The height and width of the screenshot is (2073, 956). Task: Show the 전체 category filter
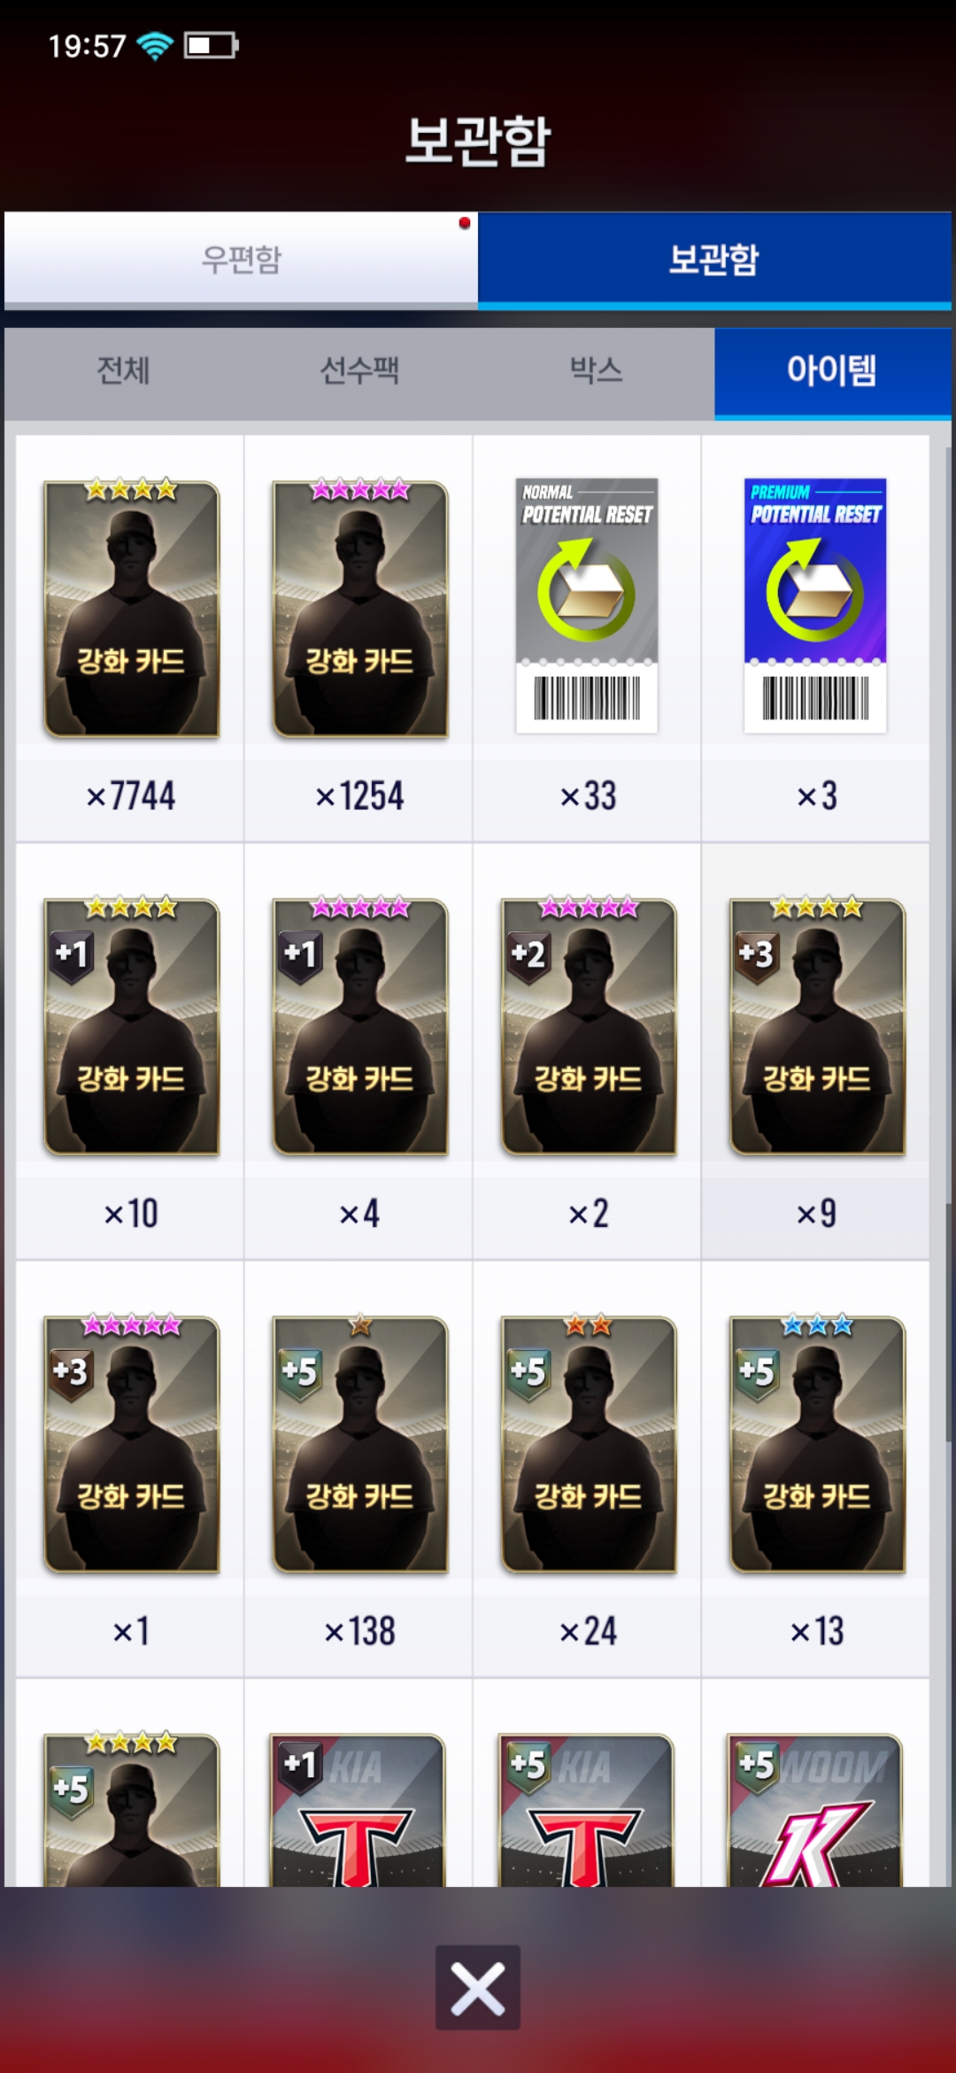(123, 371)
